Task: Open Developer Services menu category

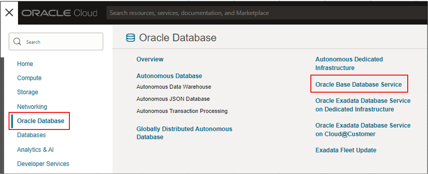Action: [x=43, y=164]
